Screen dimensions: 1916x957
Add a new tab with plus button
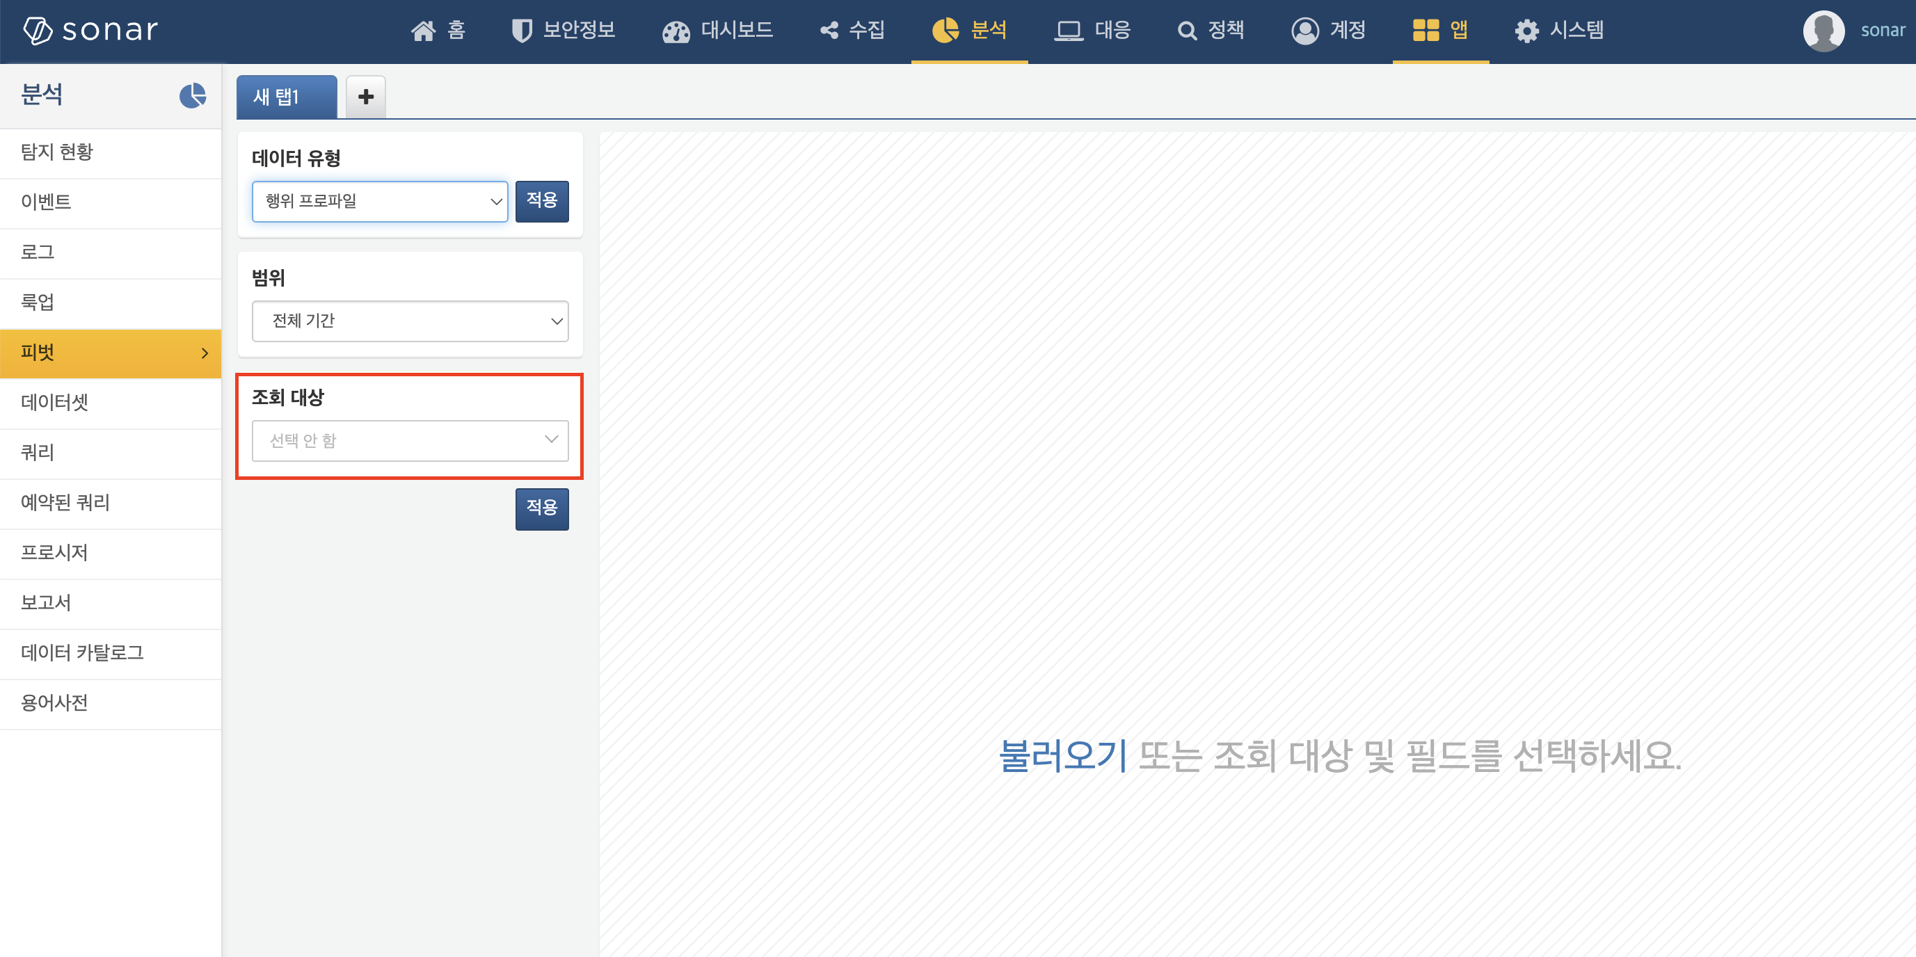point(366,97)
